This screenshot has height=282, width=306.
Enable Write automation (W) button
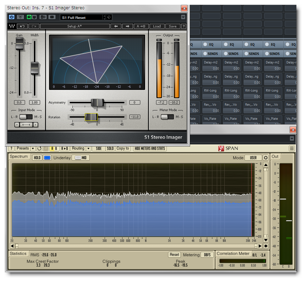tap(34, 17)
